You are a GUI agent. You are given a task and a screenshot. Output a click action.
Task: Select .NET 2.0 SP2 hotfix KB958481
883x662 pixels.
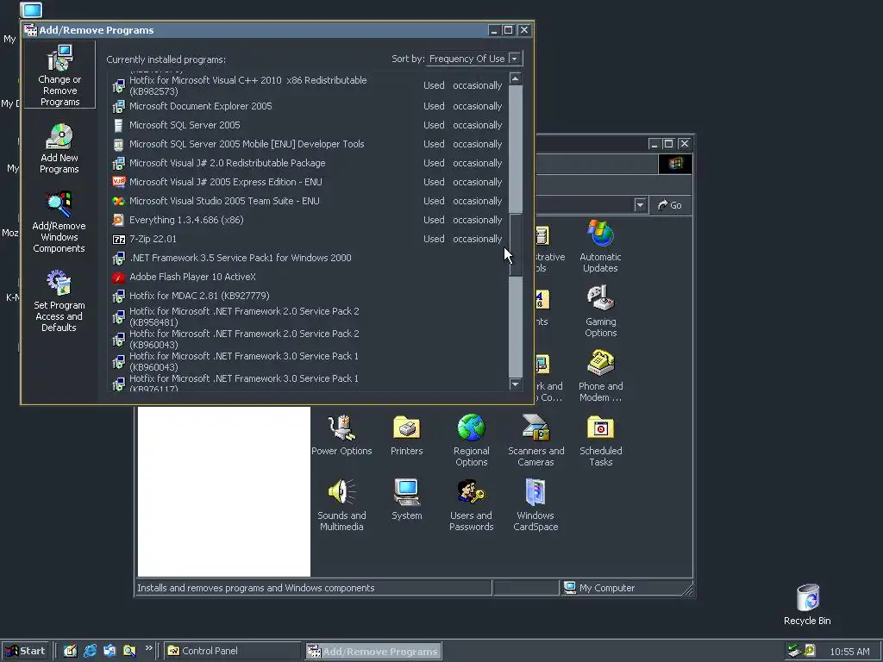click(x=308, y=316)
